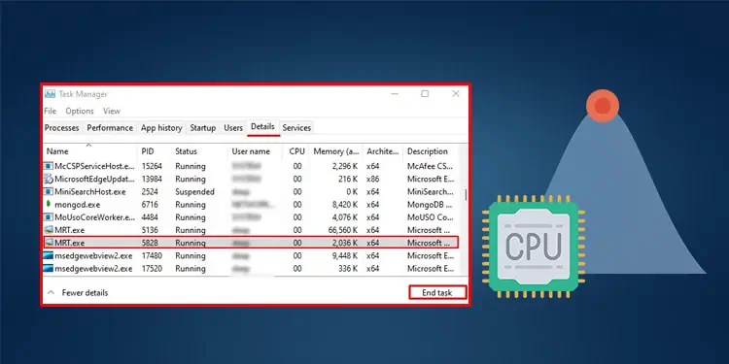This screenshot has width=729, height=364.
Task: Click the x86 architecture cell
Action: pos(373,179)
